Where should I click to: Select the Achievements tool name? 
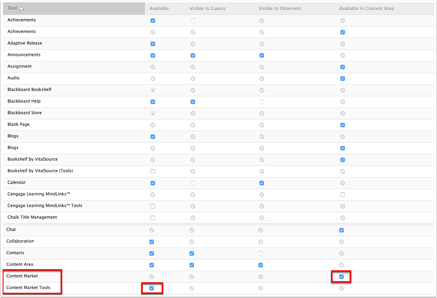(21, 20)
